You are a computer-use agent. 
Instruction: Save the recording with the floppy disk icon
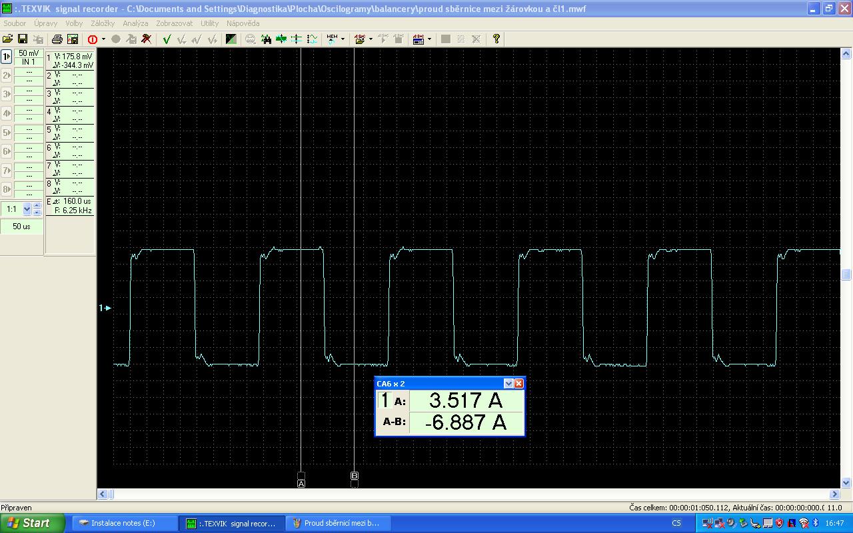click(x=23, y=39)
